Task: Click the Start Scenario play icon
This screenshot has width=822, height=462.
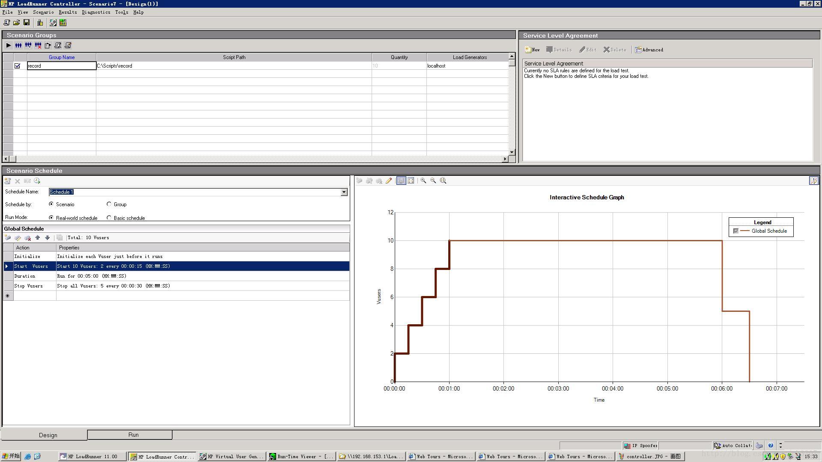Action: point(9,45)
